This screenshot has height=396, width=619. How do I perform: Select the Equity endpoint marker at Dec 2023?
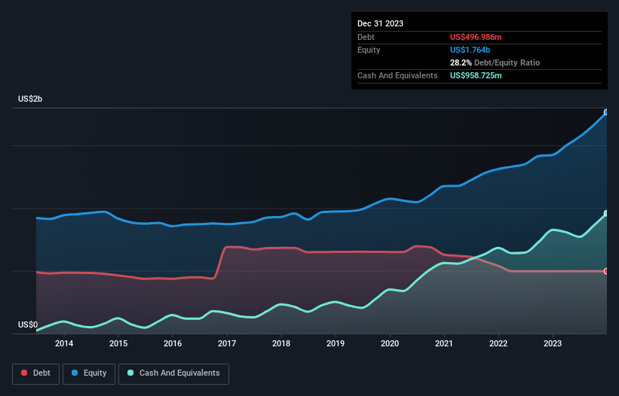pos(606,112)
